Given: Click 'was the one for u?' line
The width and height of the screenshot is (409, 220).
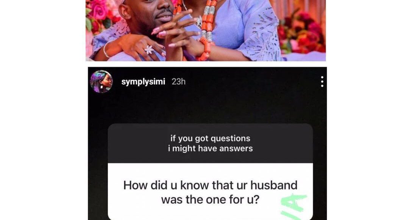Looking at the screenshot, I should (210, 200).
